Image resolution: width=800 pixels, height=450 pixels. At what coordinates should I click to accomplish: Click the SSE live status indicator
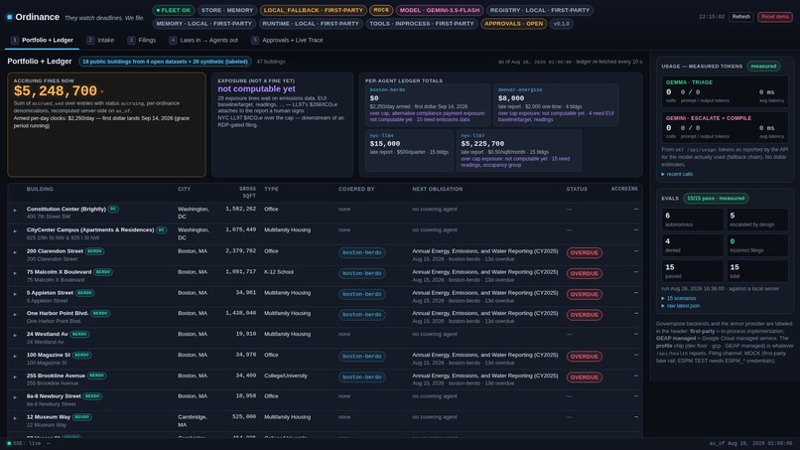25,443
